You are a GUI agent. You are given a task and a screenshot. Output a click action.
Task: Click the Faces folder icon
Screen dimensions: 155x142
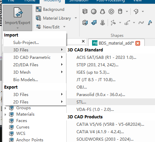12,121
